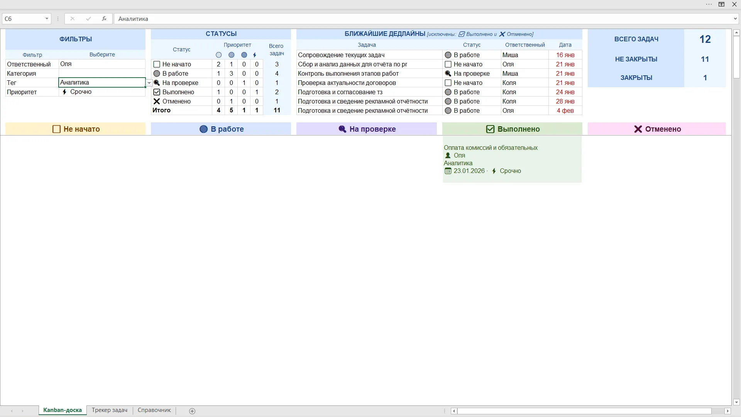
Task: Click status icon for Сопровождение текущих задач row
Action: 448,55
